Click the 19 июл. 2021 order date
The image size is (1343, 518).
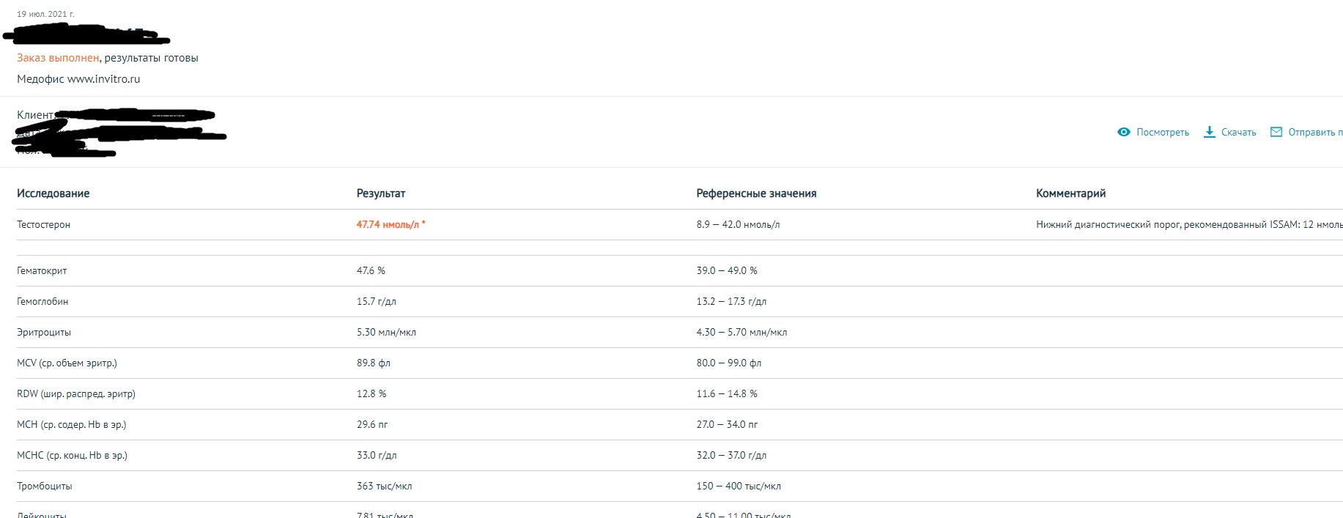(45, 14)
